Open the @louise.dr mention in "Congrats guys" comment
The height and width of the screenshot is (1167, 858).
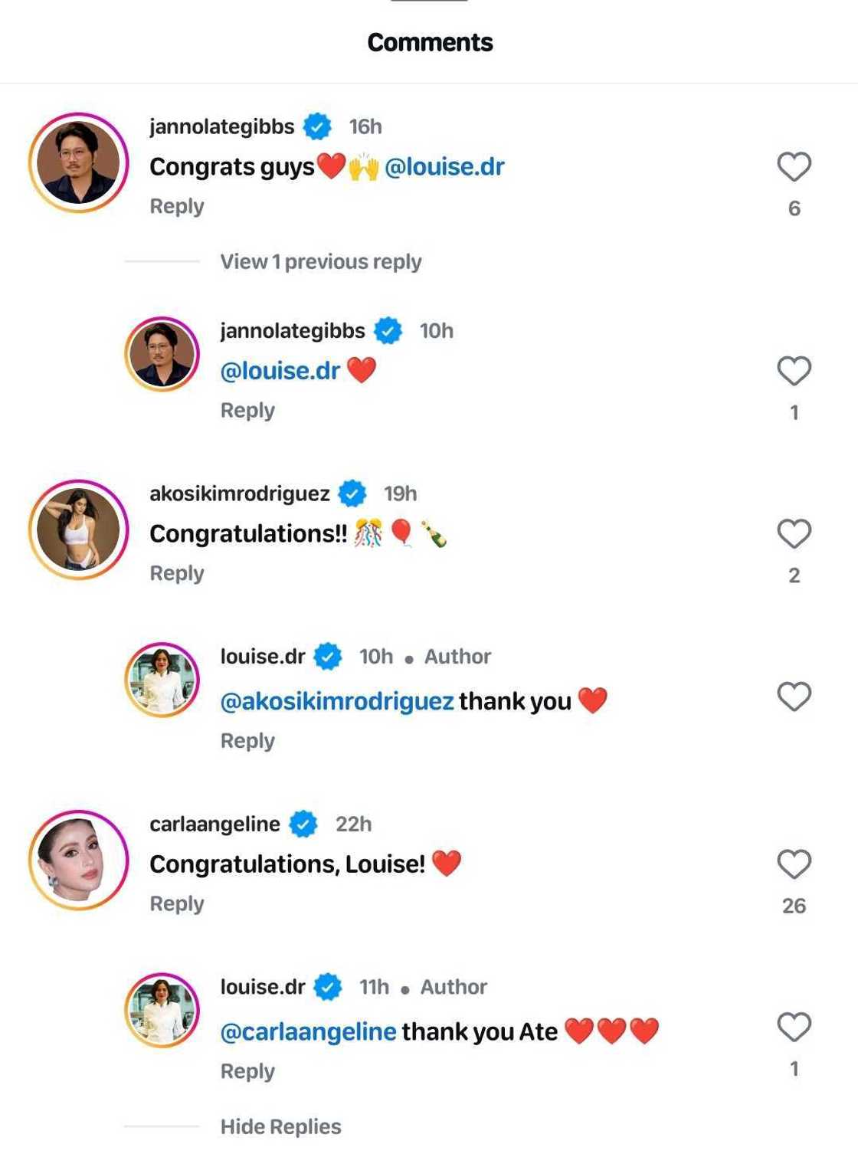point(444,167)
